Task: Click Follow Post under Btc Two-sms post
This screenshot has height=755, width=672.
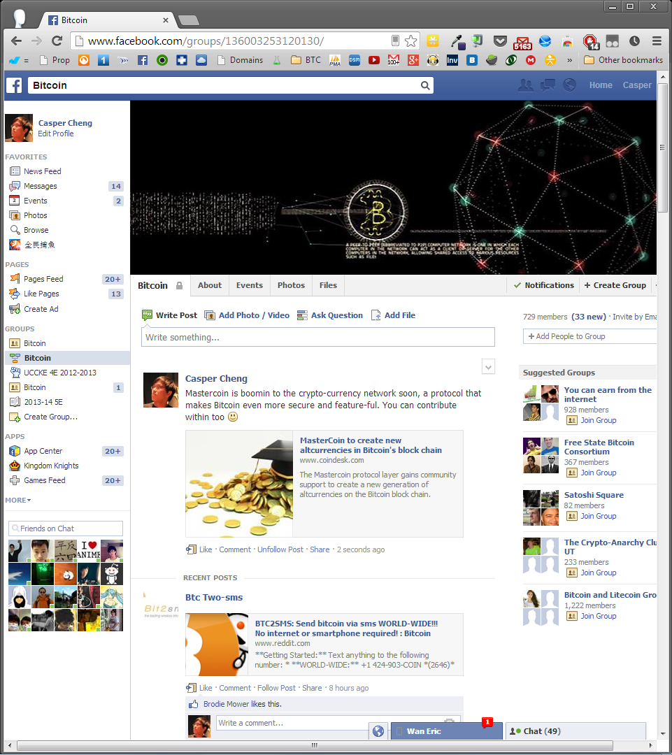Action: pos(276,688)
